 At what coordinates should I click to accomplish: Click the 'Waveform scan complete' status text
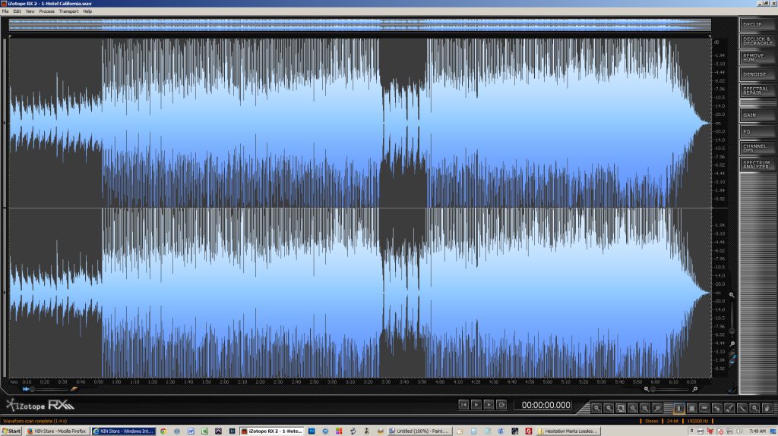coord(35,421)
